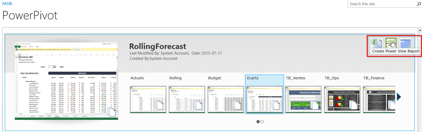Open the TB_Finance dashboard thumbnail
Image resolution: width=422 pixels, height=132 pixels.
[x=379, y=99]
